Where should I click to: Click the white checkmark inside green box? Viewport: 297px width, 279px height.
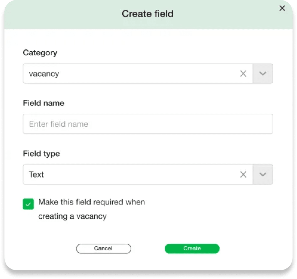point(28,204)
